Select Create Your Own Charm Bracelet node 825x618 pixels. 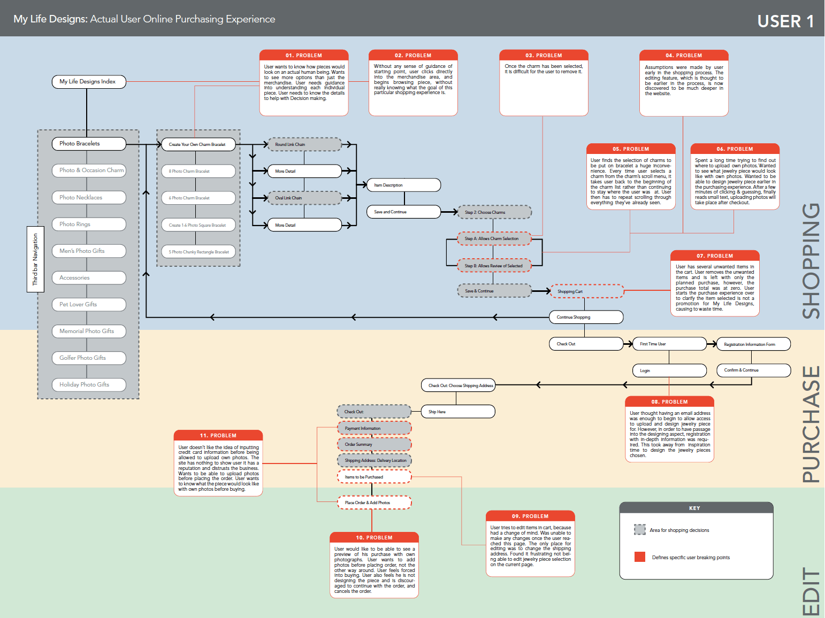(x=198, y=144)
